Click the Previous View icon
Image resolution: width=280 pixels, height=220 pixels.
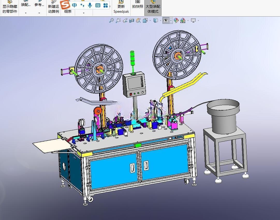click(125, 20)
